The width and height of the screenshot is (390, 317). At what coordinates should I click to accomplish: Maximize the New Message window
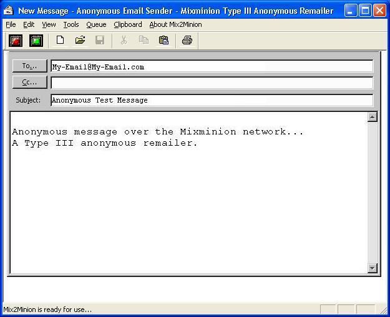pyautogui.click(x=365, y=11)
